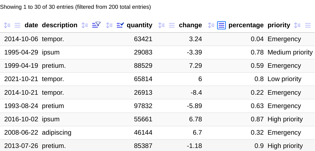
Task: Toggle the highlighted percentage column menu button
Action: [x=222, y=25]
